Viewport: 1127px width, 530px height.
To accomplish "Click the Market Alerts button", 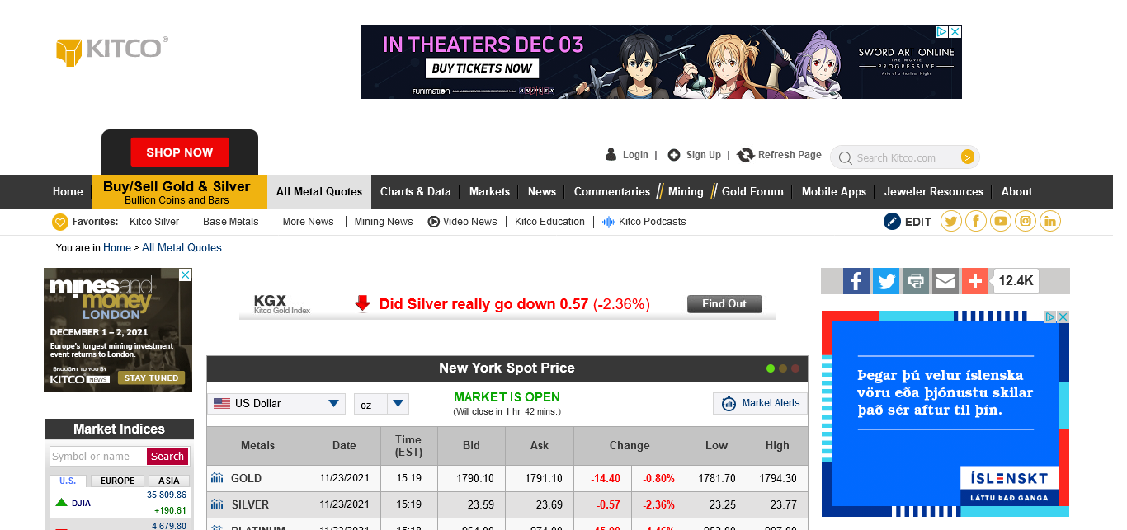I will (760, 403).
